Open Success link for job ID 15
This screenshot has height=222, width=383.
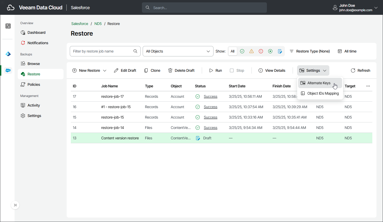210,117
